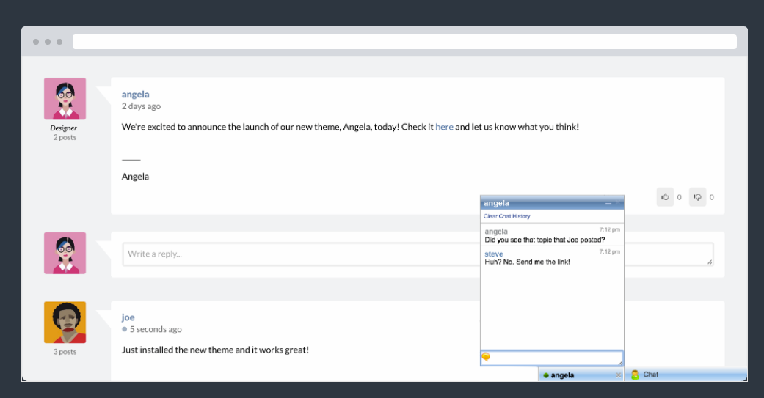
Task: Click the yellow speech bubble icon in chat input
Action: (486, 357)
